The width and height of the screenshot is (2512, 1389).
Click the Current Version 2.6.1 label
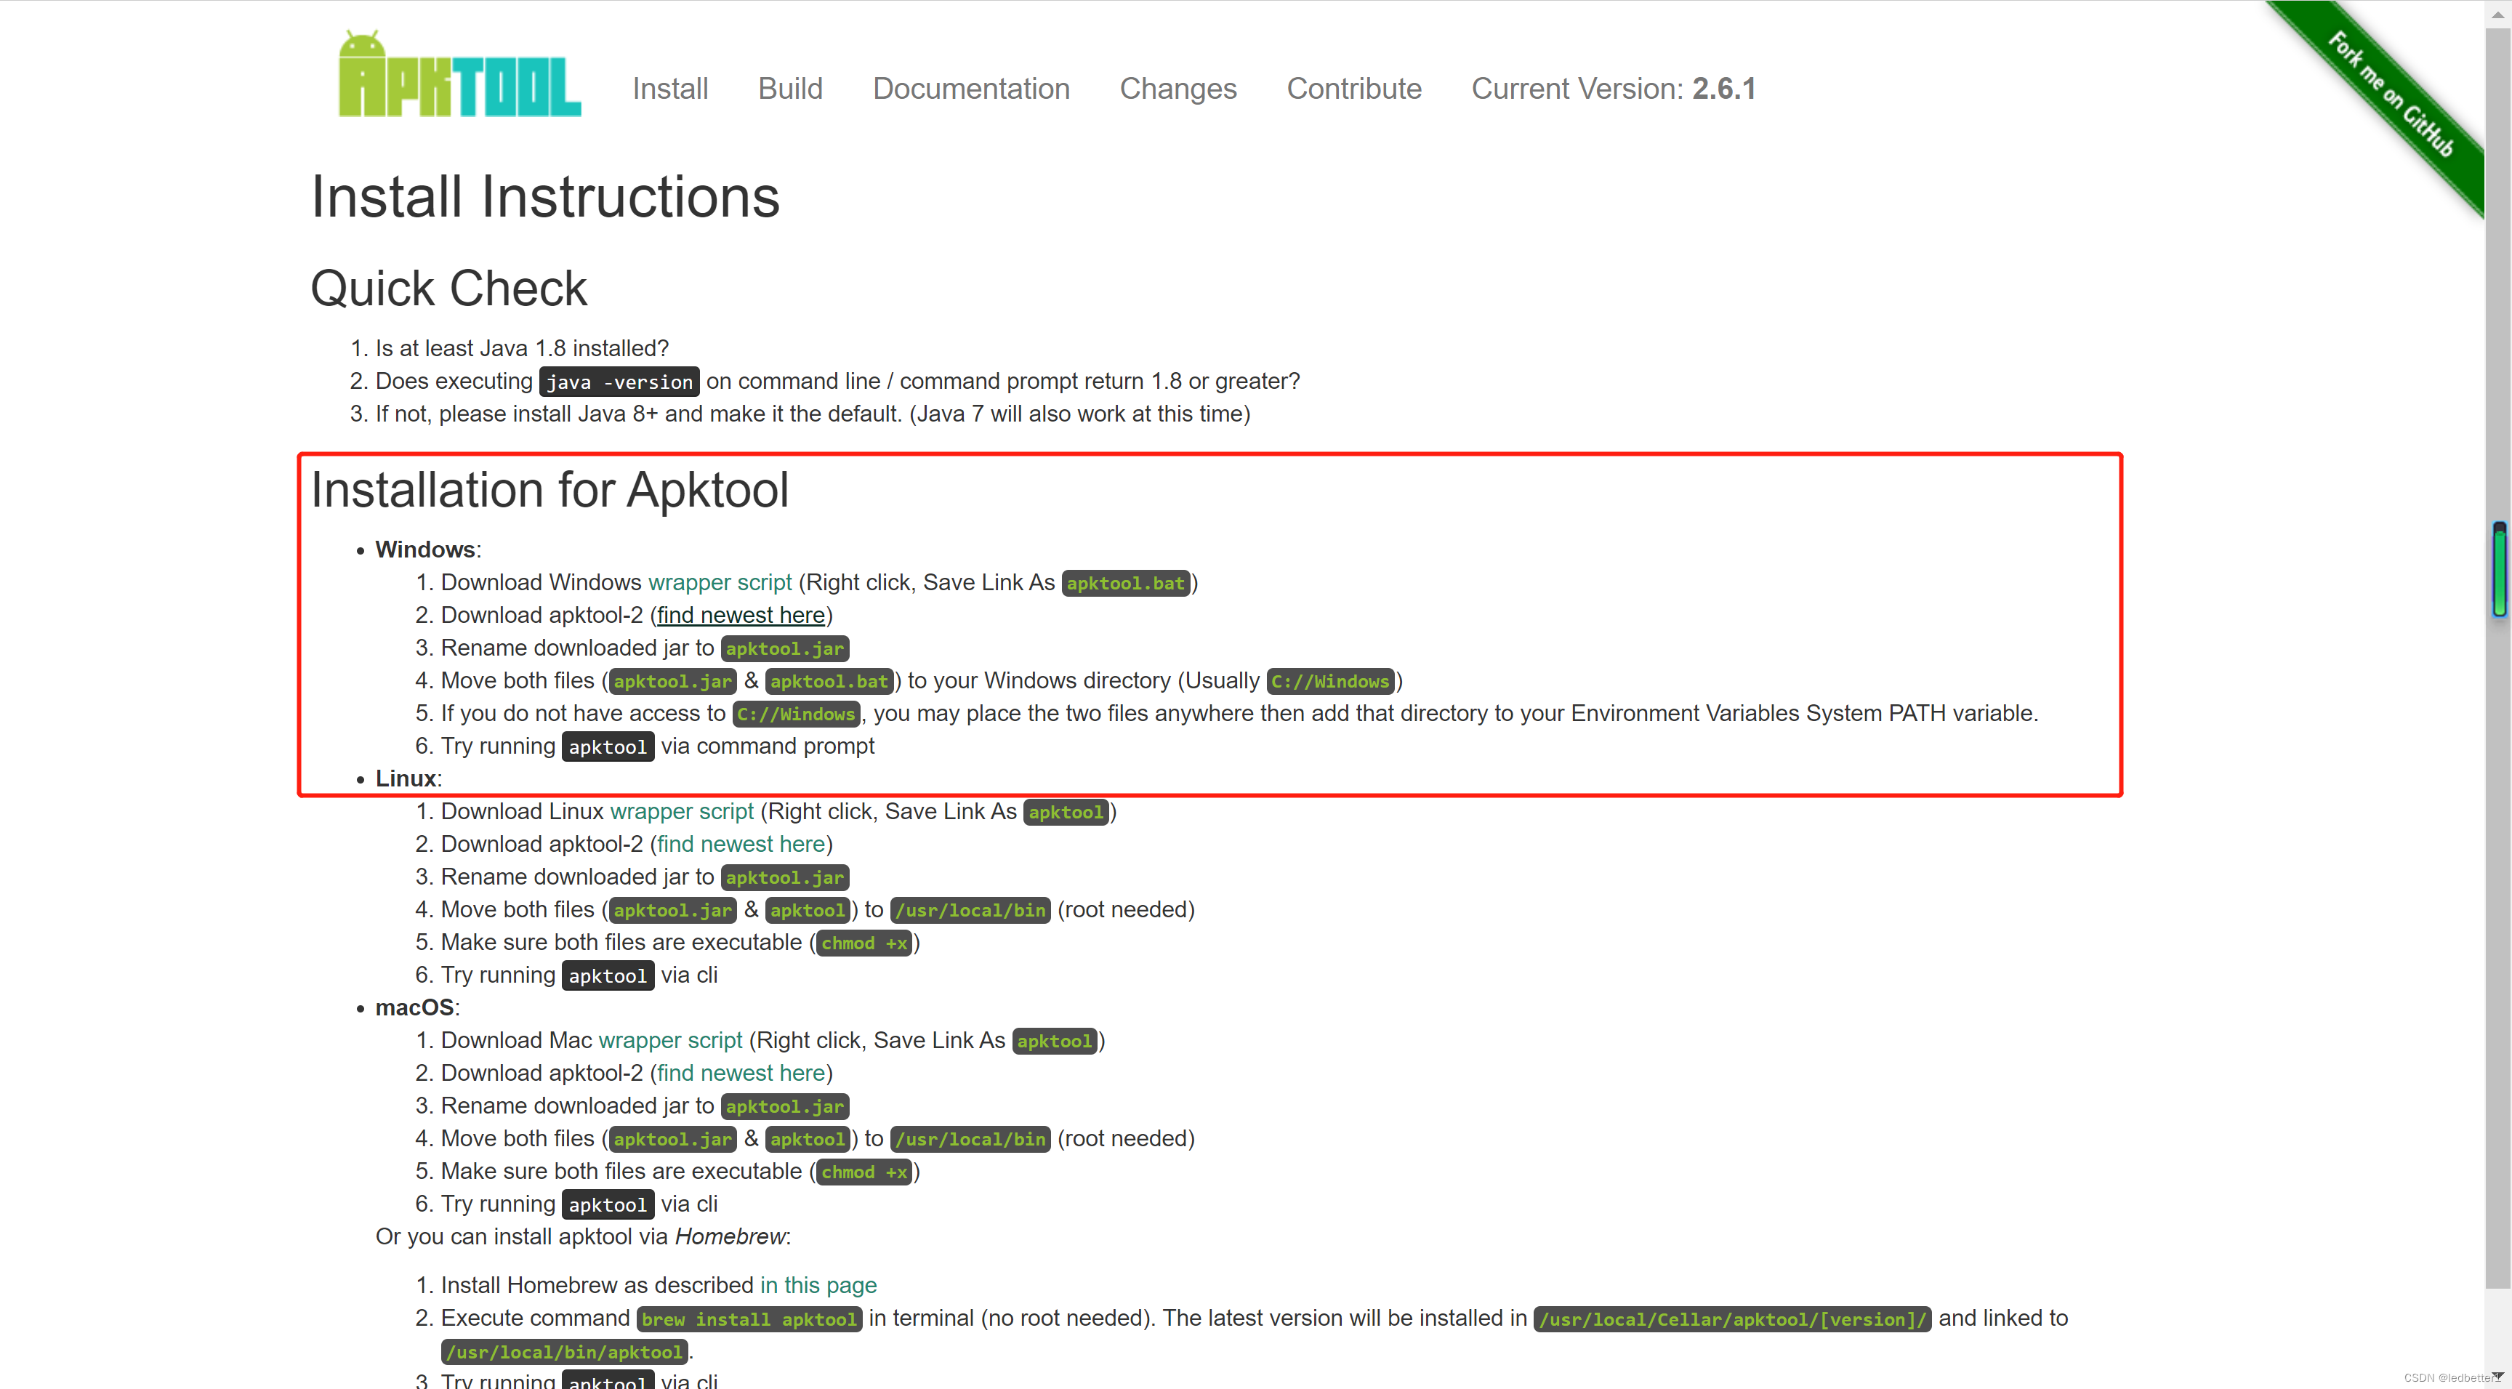click(x=1613, y=87)
